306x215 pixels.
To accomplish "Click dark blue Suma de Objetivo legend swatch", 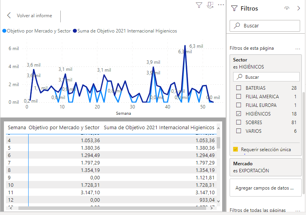I will (x=75, y=31).
